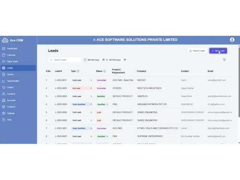The image size is (240, 180).
Task: Click the Orders shopping cart icon
Action: pos(3,87)
